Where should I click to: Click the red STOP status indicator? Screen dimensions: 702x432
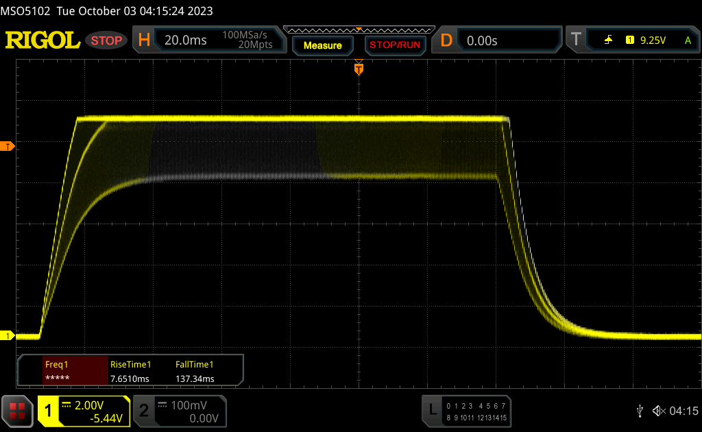point(107,40)
